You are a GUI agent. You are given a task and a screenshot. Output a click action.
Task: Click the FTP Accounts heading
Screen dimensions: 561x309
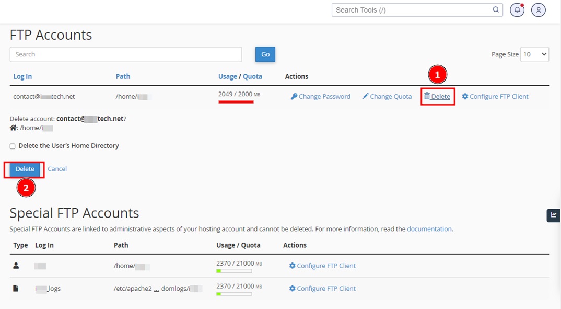[x=51, y=35]
